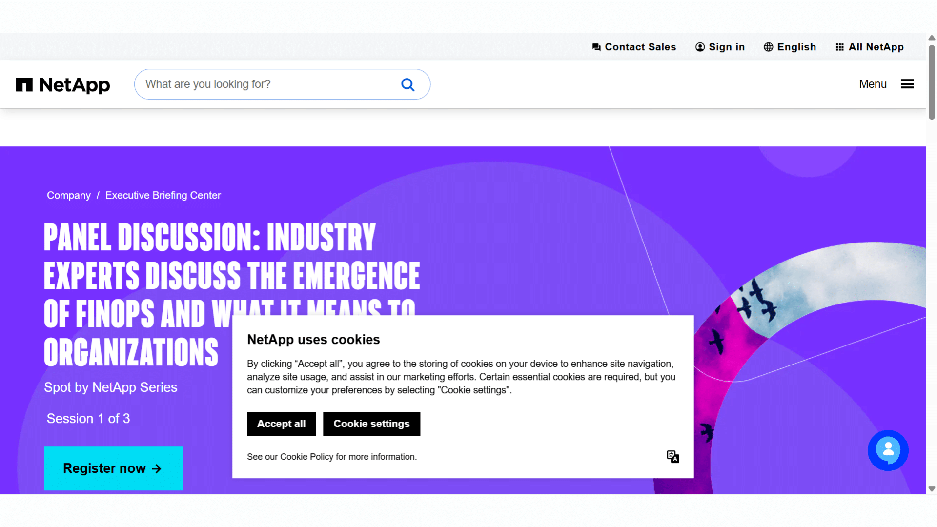Click the 'Session 1 of 3' text
Viewport: 937px width, 527px height.
click(x=88, y=419)
